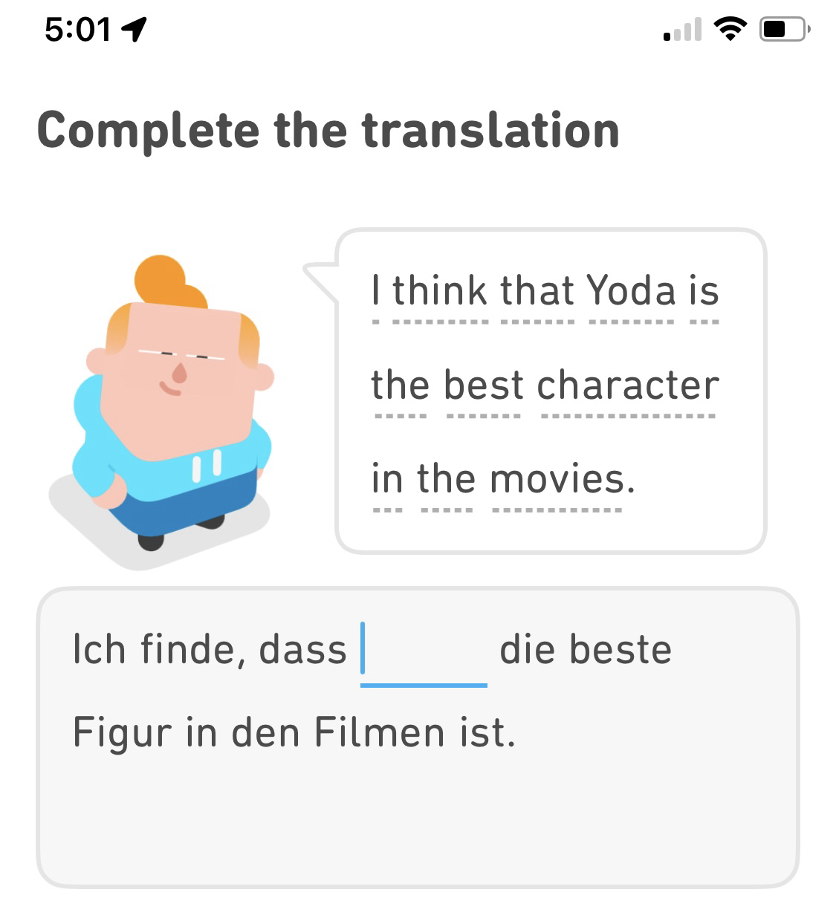Screen dimensions: 836x918
Task: Tap "the" before the word "movies"
Action: [446, 479]
